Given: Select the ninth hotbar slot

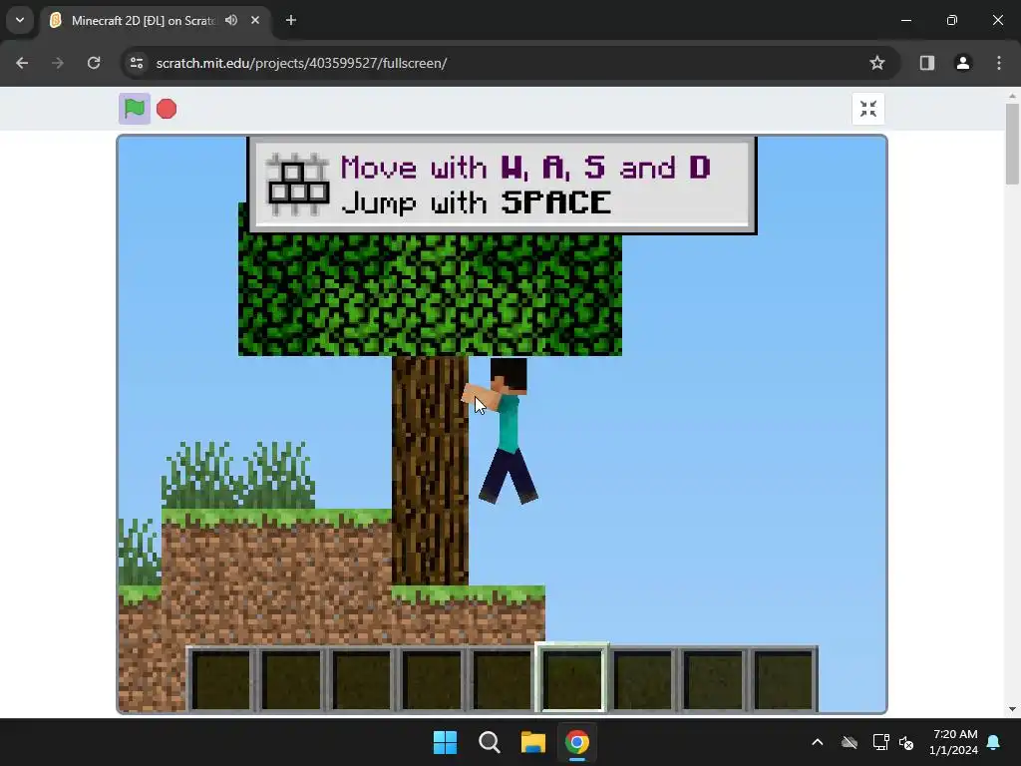Looking at the screenshot, I should [x=784, y=680].
